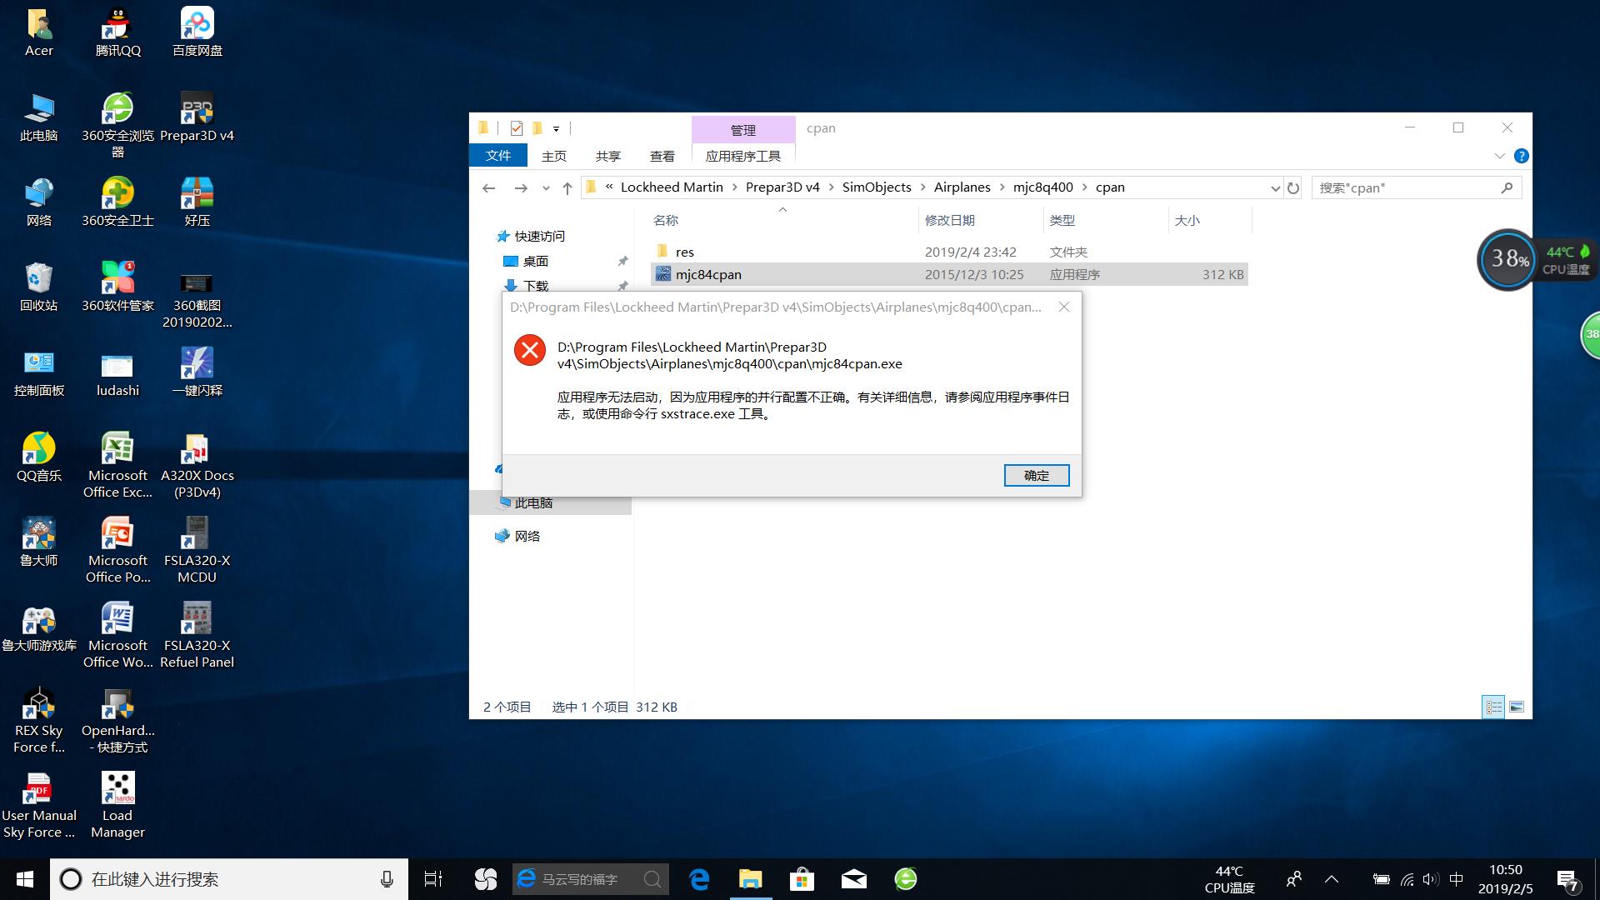This screenshot has height=900, width=1600.
Task: Click Prepar3D v4 in address breadcrumb
Action: (x=782, y=187)
